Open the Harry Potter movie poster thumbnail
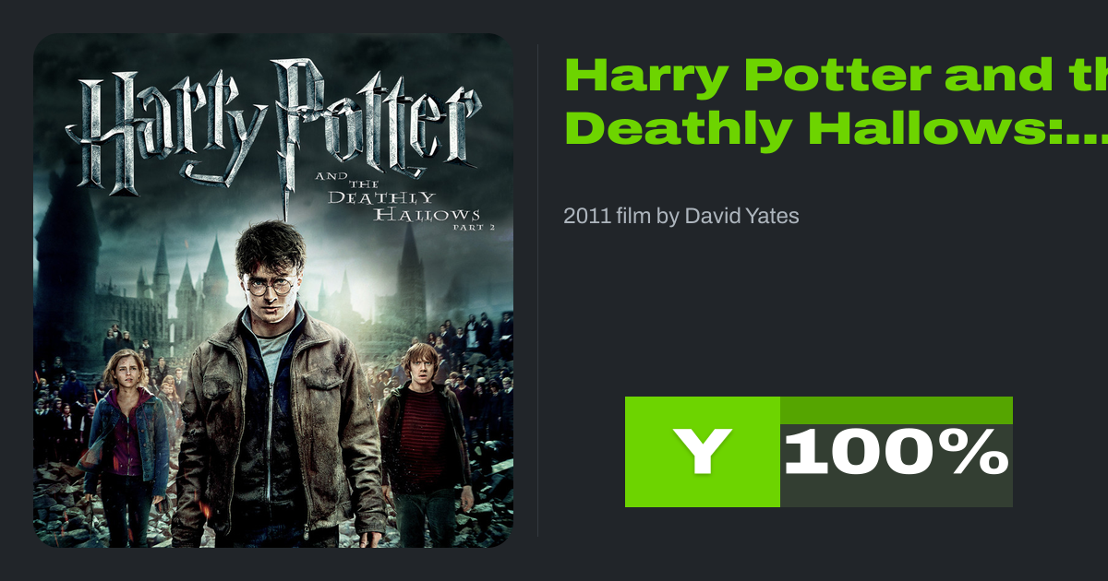The image size is (1108, 581). pyautogui.click(x=273, y=290)
